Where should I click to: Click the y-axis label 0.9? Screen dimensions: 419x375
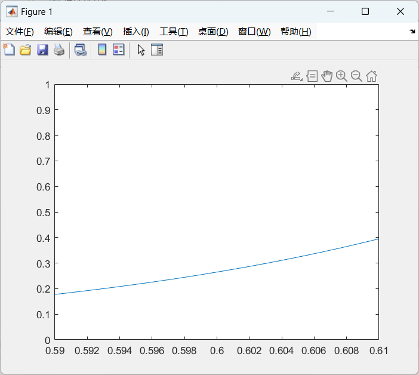click(44, 110)
